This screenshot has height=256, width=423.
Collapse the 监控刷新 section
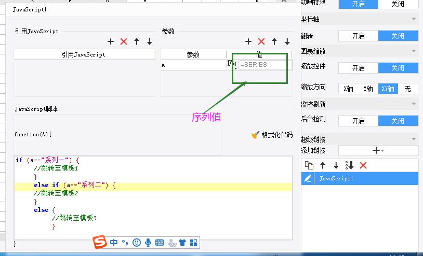(414, 104)
